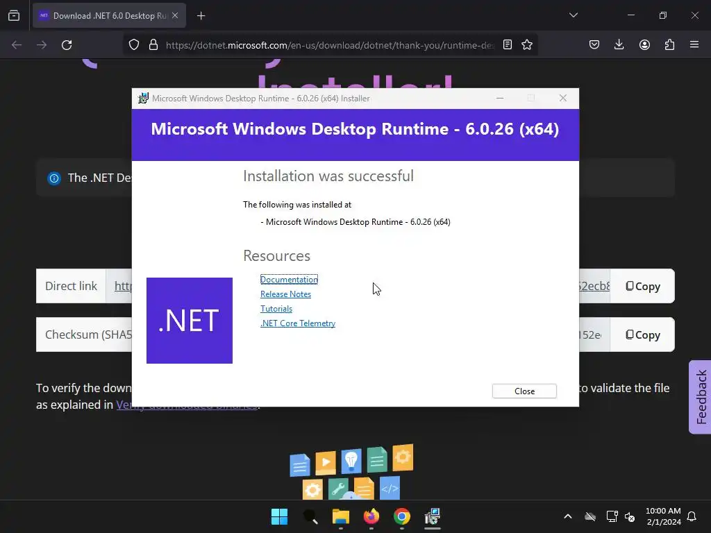Click the OneDrive cloud tray icon
The height and width of the screenshot is (533, 711).
590,516
